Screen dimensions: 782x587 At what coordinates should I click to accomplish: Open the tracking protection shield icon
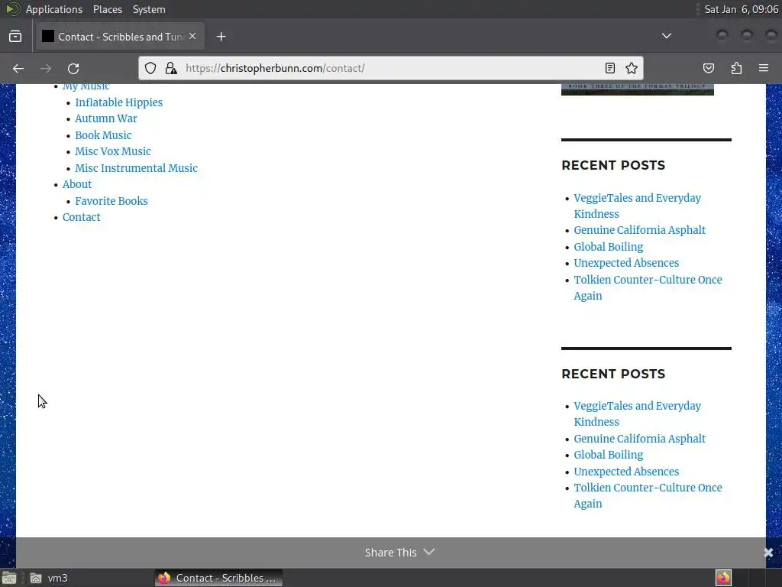[x=150, y=68]
